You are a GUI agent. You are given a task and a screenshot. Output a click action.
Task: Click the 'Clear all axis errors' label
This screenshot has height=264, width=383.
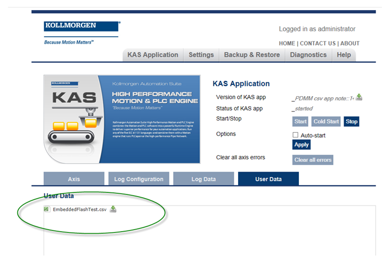[240, 157]
